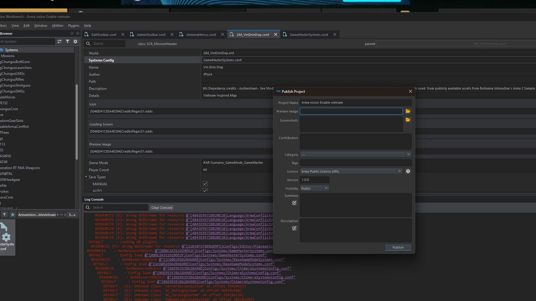Open the Category dropdown
The height and width of the screenshot is (301, 536).
coord(355,155)
